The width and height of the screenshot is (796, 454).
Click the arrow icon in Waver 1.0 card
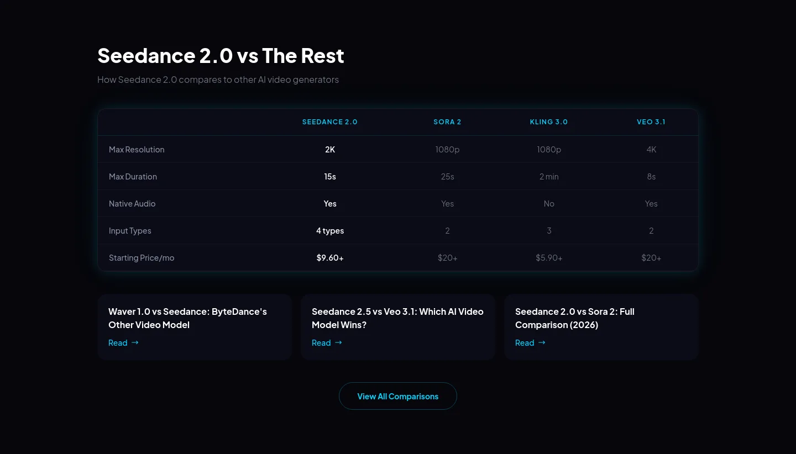click(x=135, y=342)
